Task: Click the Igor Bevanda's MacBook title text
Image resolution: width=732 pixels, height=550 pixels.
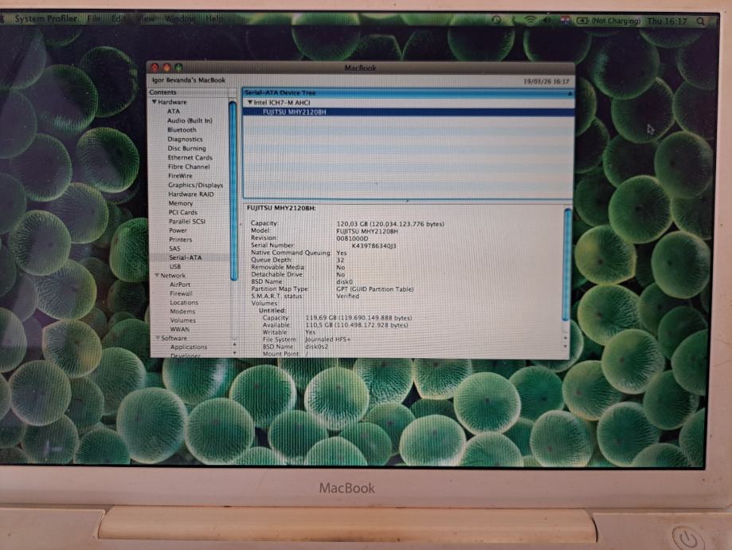Action: click(x=189, y=81)
